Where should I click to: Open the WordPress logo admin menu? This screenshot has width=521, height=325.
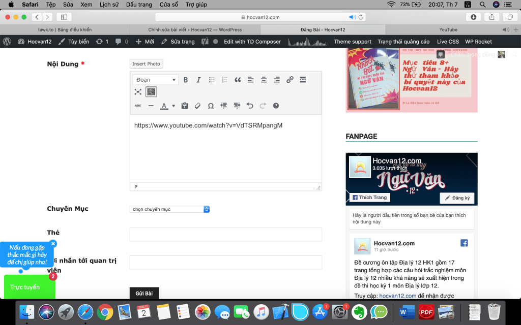(7, 42)
